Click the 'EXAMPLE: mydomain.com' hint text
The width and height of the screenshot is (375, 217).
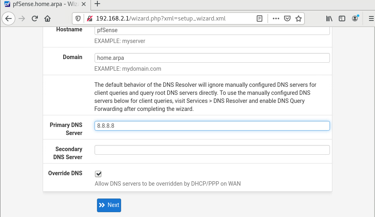click(128, 69)
